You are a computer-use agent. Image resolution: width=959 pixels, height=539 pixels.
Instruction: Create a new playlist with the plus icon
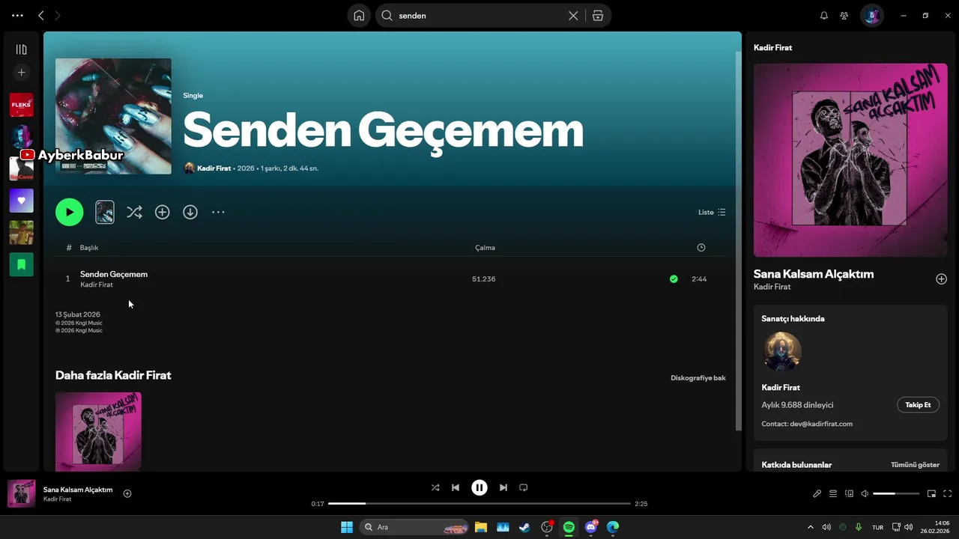[x=21, y=73]
